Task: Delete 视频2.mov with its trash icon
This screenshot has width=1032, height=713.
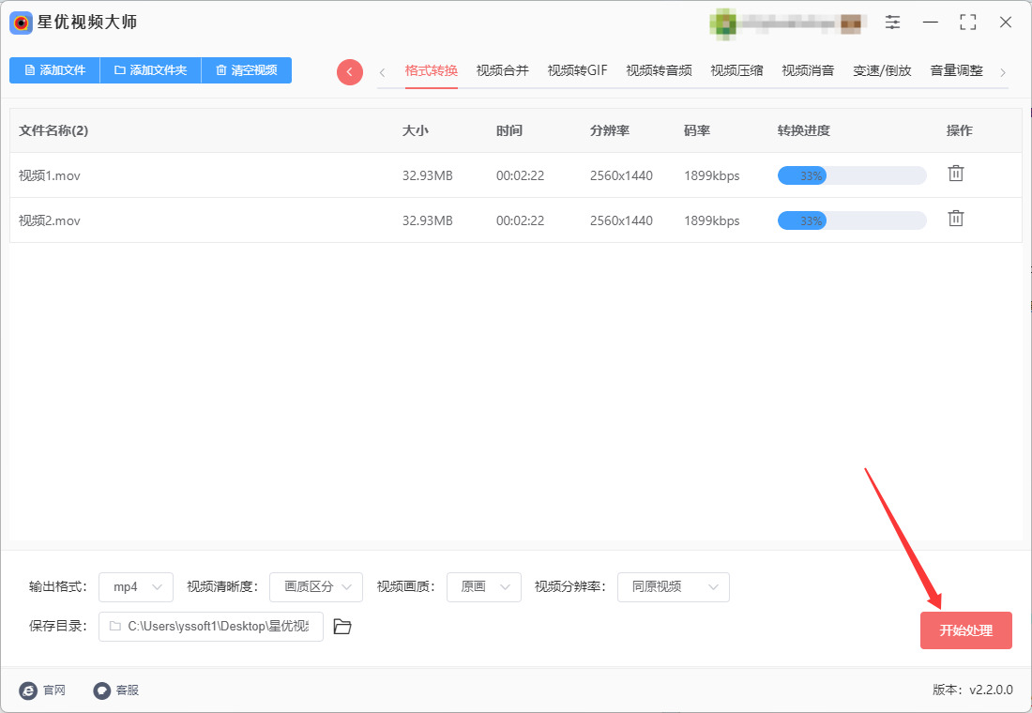Action: point(956,219)
